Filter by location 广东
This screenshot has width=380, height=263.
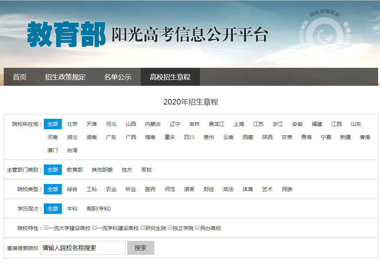[111, 137]
